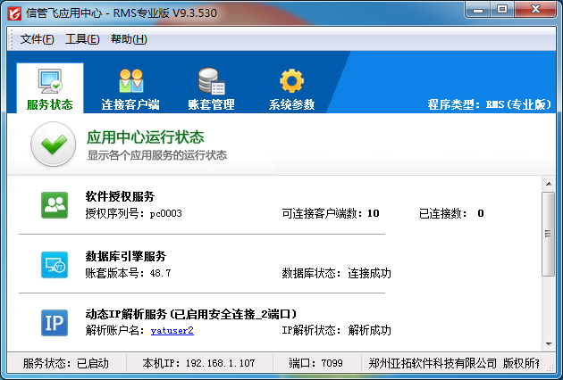
Task: Click the yatuser2 account link
Action: [172, 331]
